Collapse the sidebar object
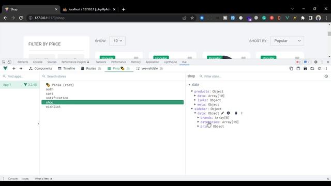331x186 pixels. [192, 109]
